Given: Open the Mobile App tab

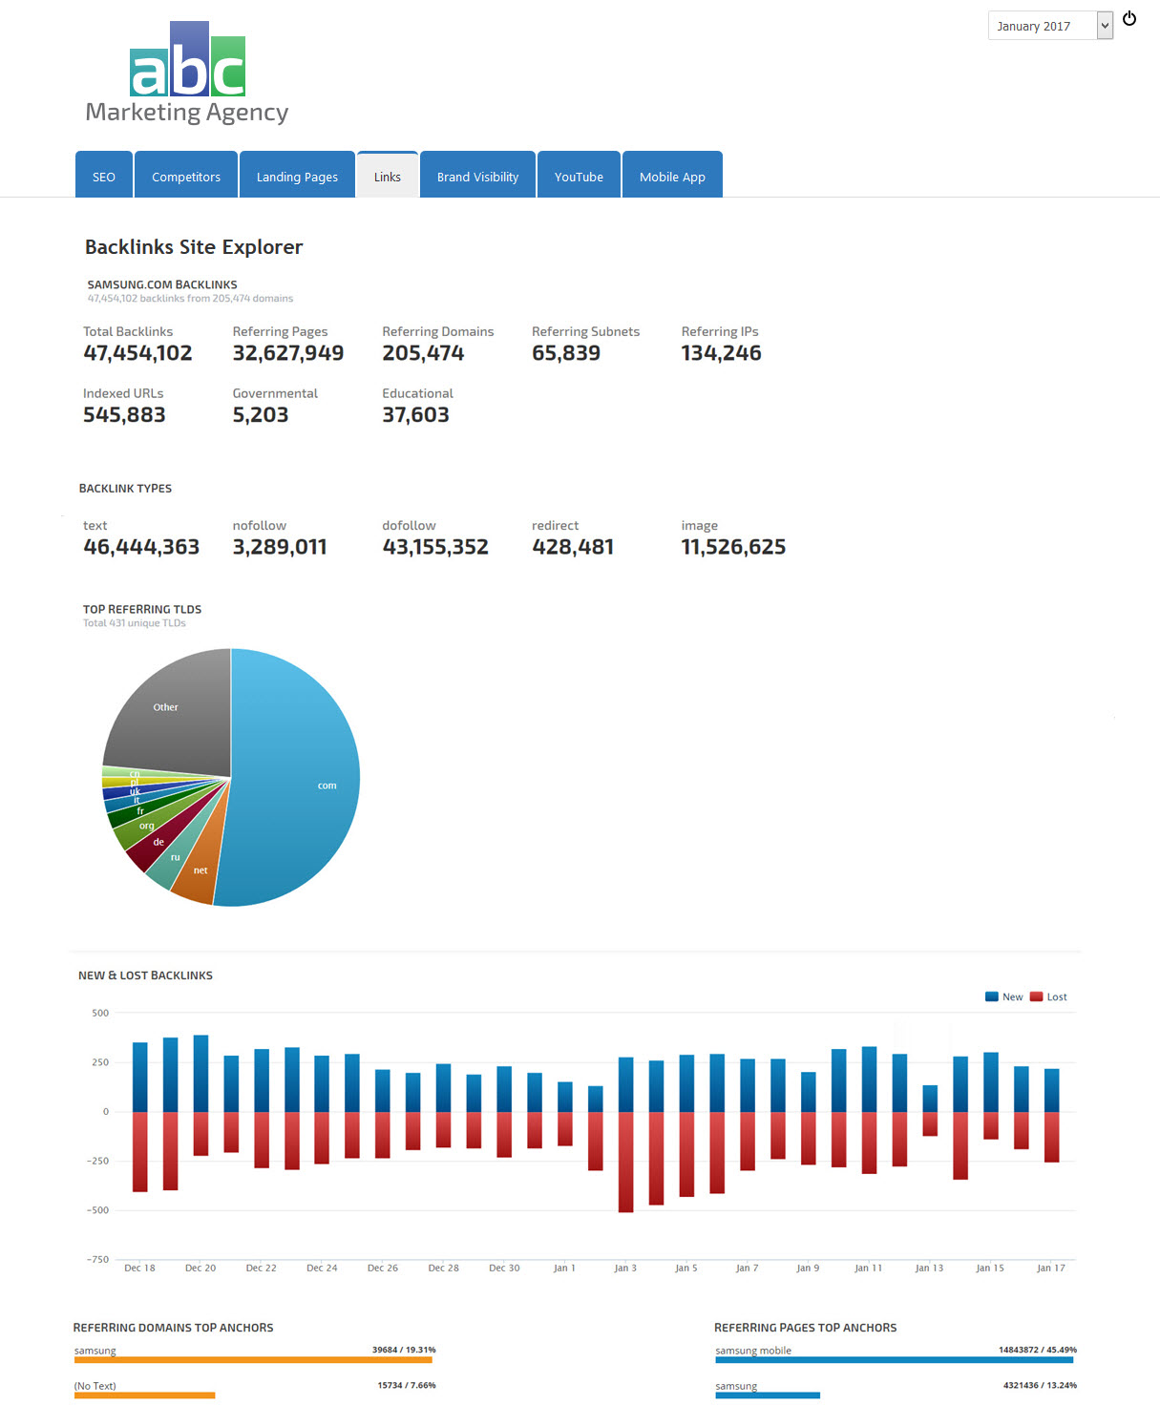Looking at the screenshot, I should (672, 177).
